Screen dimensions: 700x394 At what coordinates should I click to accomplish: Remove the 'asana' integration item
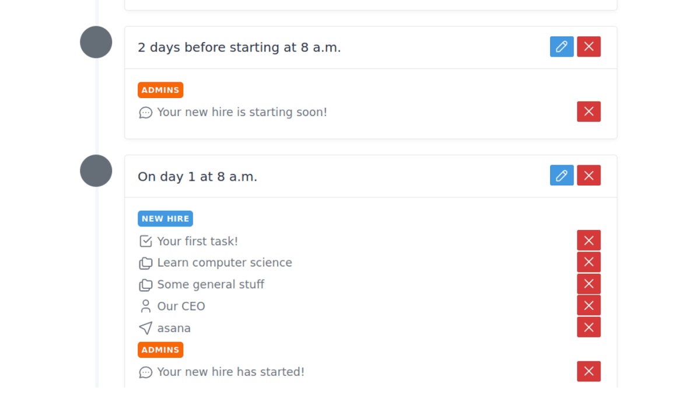589,327
